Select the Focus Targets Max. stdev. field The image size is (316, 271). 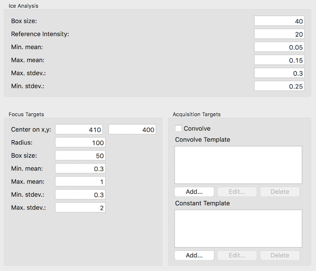[80, 207]
